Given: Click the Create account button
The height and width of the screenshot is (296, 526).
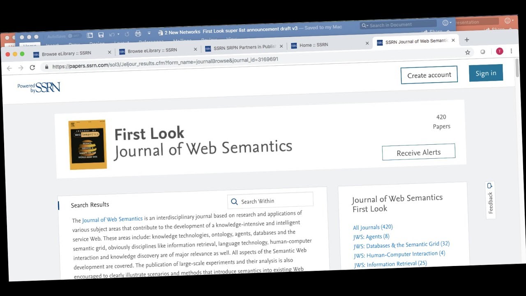Looking at the screenshot, I should tap(429, 75).
